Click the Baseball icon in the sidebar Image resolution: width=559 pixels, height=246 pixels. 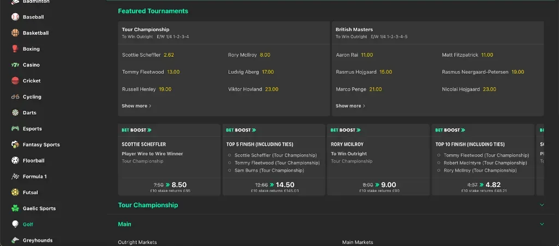tap(15, 17)
